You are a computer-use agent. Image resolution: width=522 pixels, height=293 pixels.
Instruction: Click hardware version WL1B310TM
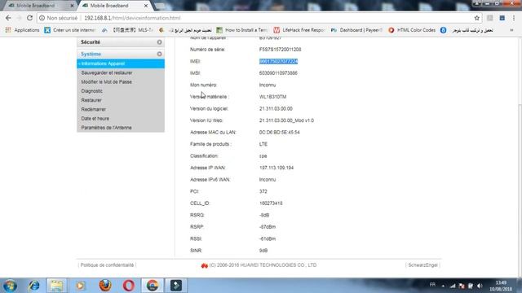[272, 97]
